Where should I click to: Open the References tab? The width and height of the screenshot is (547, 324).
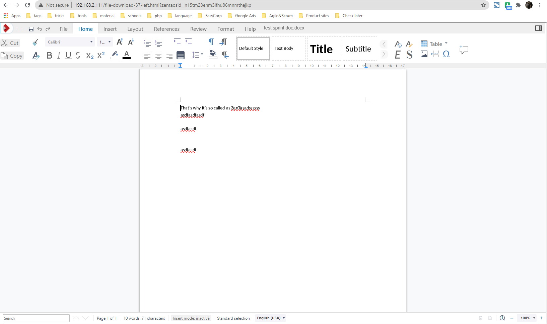pos(166,29)
